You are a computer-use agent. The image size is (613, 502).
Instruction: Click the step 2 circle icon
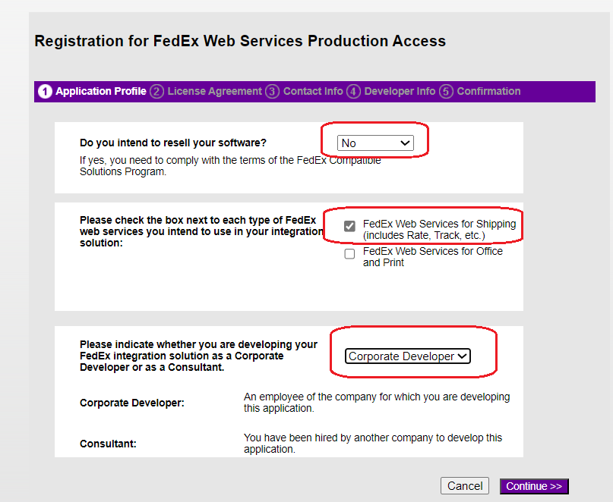pos(156,92)
